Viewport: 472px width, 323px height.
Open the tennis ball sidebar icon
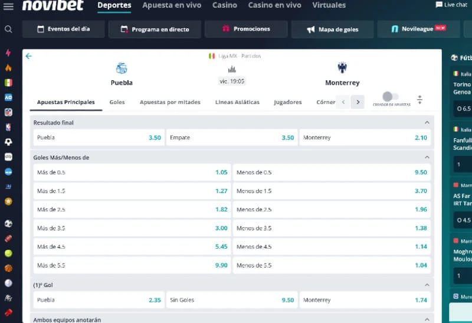tap(8, 253)
